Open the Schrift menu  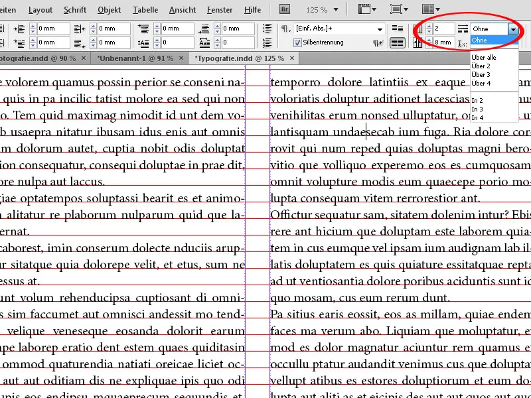tap(75, 10)
